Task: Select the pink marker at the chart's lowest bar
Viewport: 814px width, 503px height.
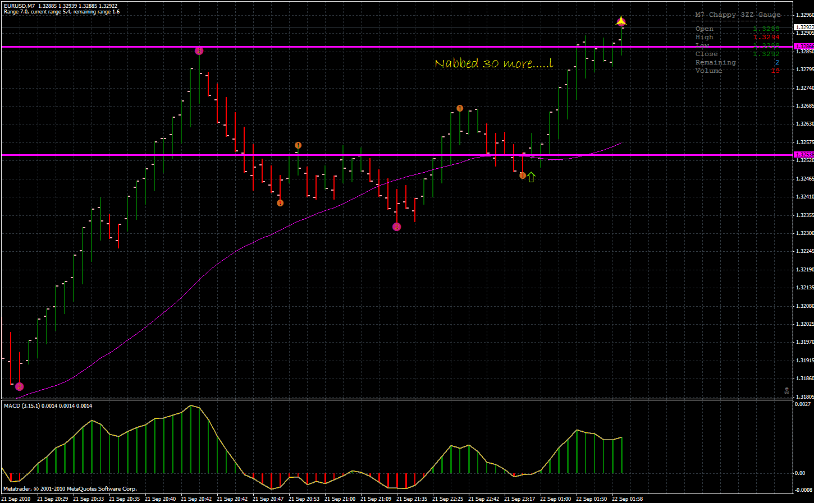Action: pos(20,386)
